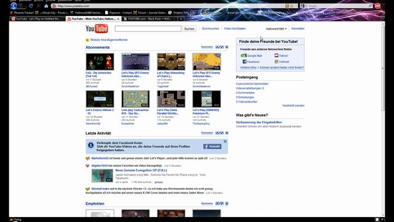Open the Abonnements heading link
Screen dimensions: 394x222
(x=97, y=47)
